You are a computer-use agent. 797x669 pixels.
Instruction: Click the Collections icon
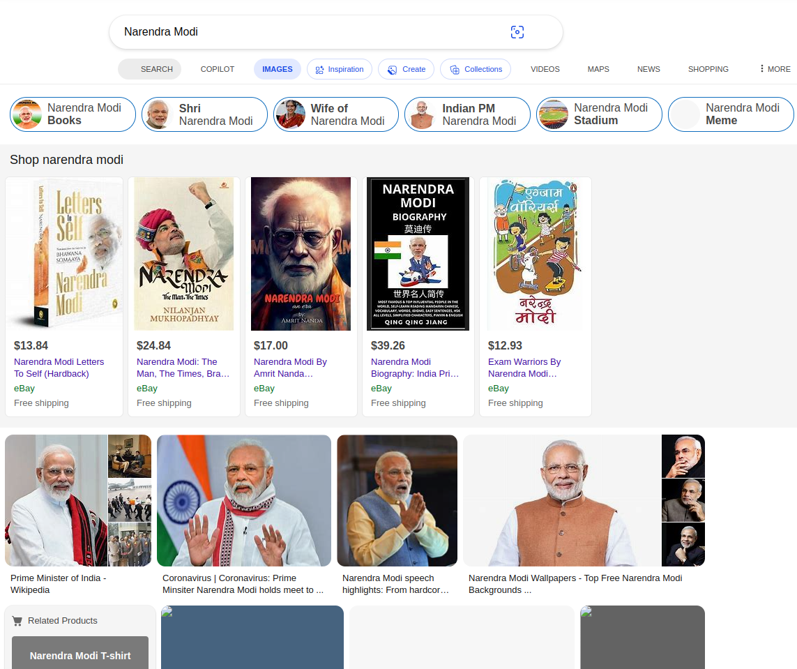click(455, 70)
